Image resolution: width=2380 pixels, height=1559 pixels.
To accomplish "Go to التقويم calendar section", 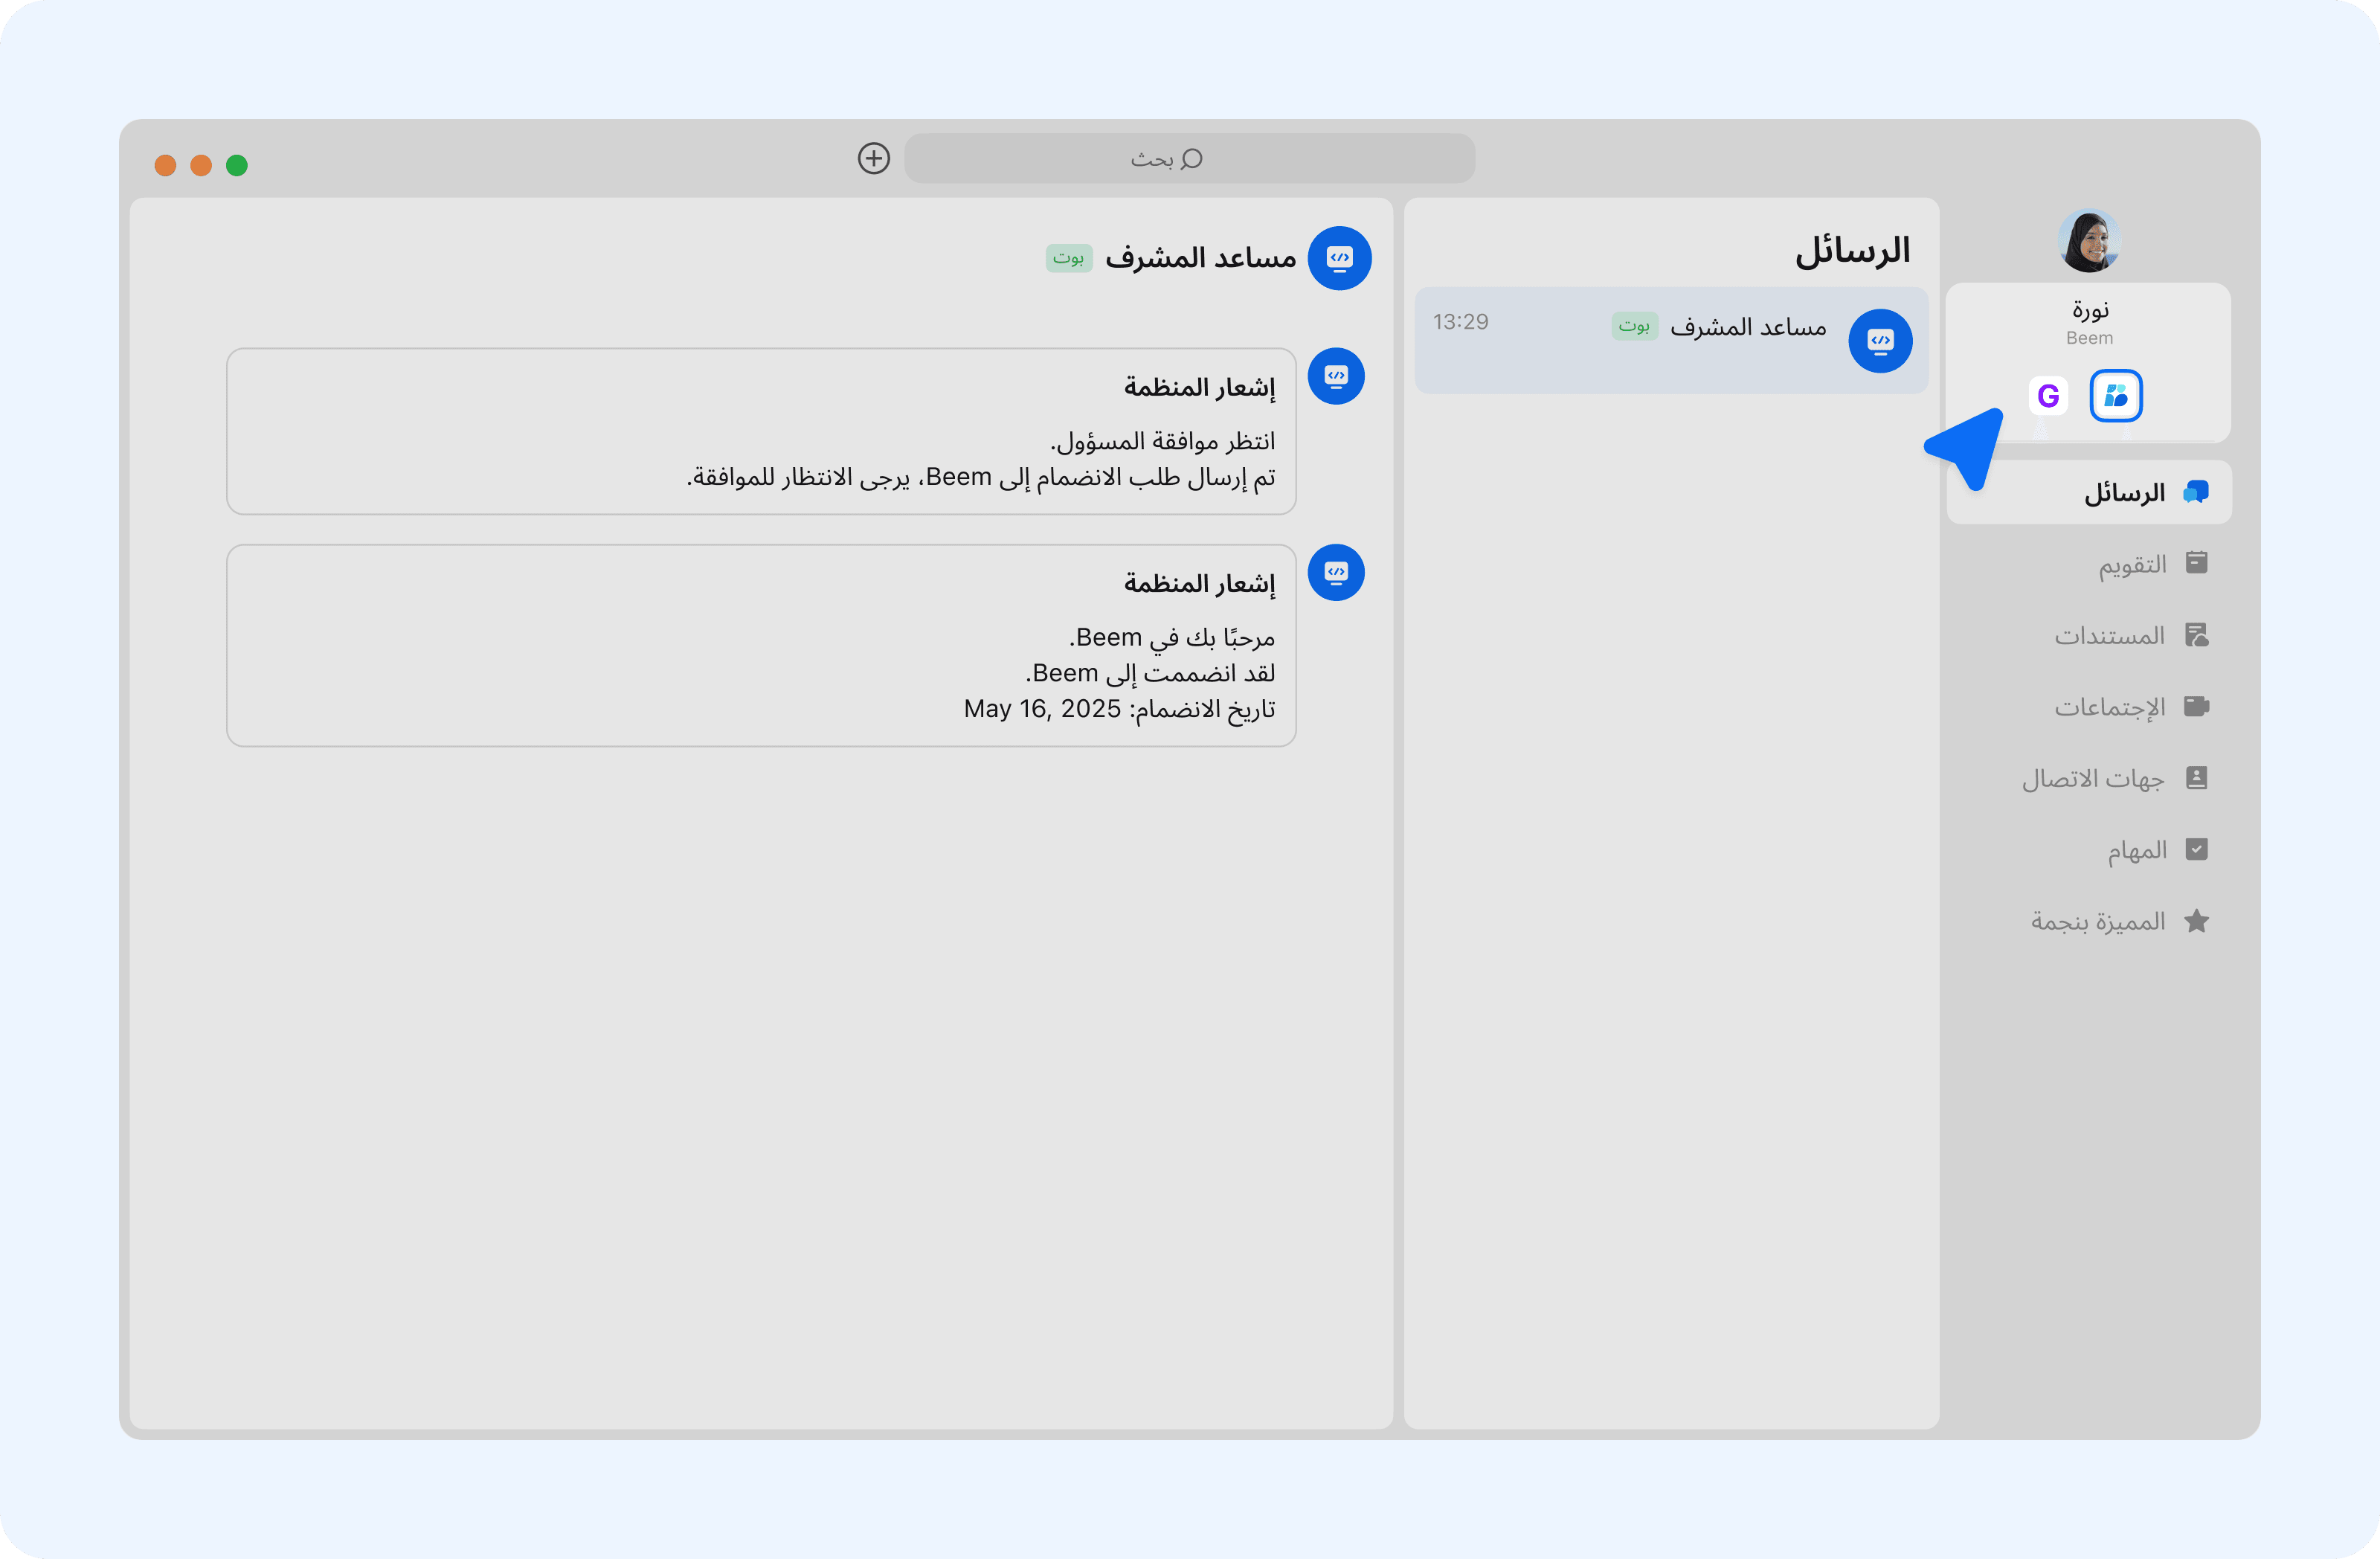I will (2132, 564).
